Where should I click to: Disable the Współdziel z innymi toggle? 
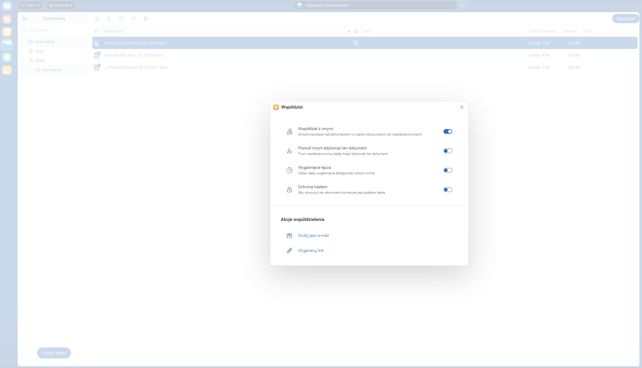pos(448,131)
